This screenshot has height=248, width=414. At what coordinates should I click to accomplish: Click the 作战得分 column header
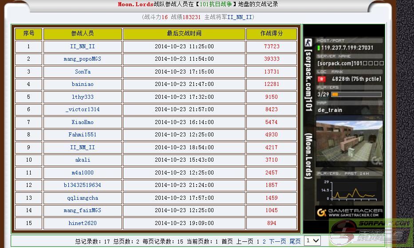coord(272,34)
